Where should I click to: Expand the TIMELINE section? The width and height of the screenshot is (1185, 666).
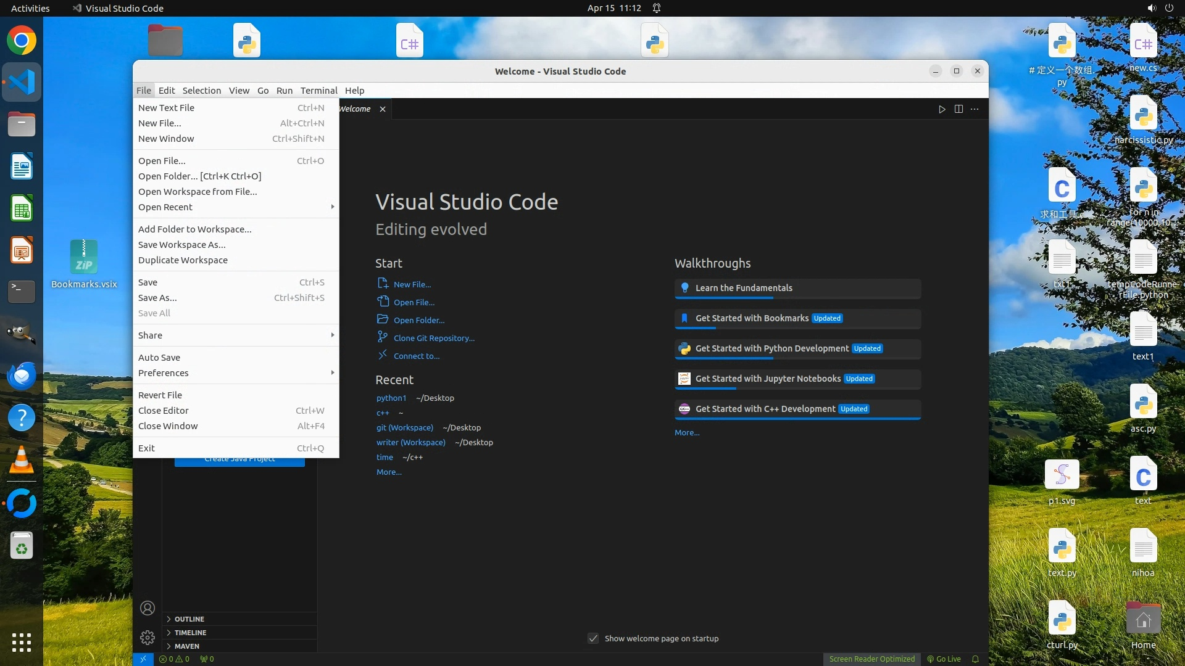(190, 633)
